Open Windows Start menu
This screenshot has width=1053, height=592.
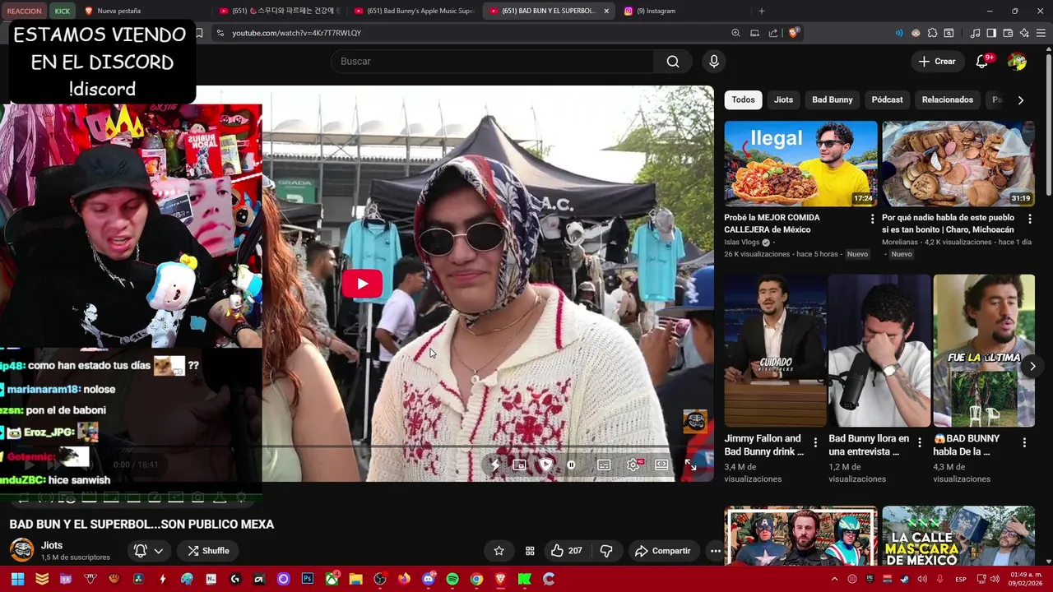coord(17,579)
